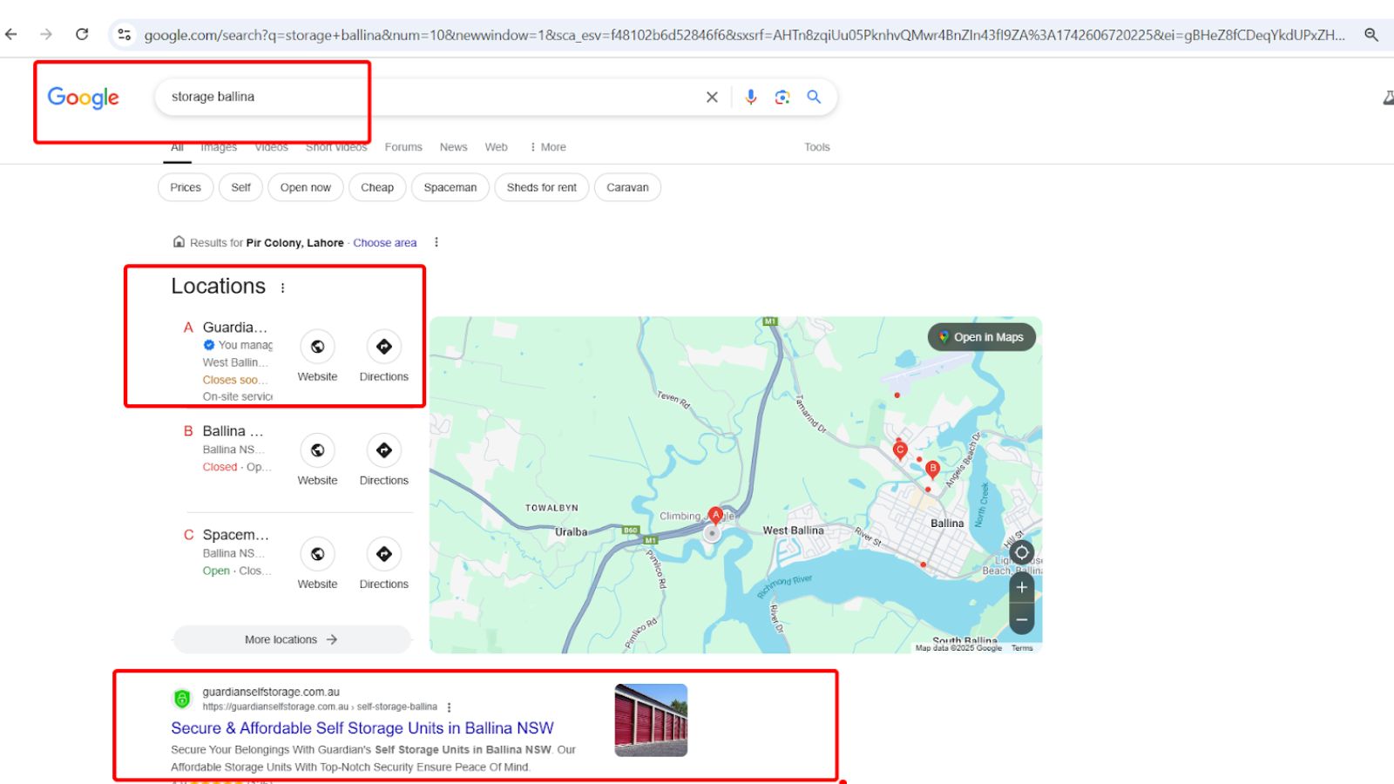Screen dimensions: 1394x784
Task: Get Directions icon for Spaceman listing C
Action: click(384, 554)
